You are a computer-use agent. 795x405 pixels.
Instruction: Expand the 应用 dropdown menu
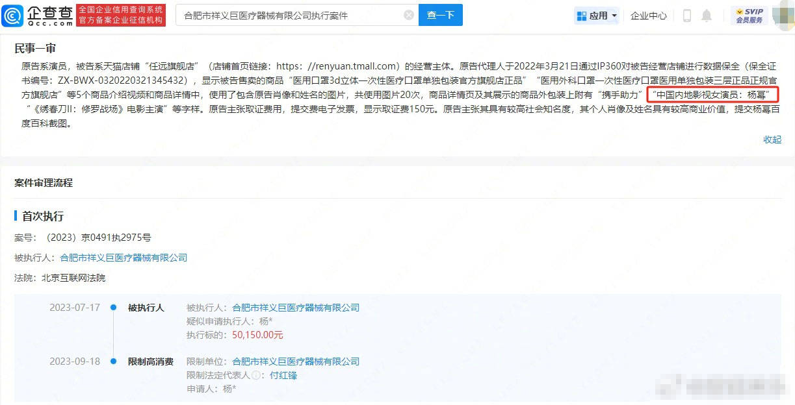[597, 16]
